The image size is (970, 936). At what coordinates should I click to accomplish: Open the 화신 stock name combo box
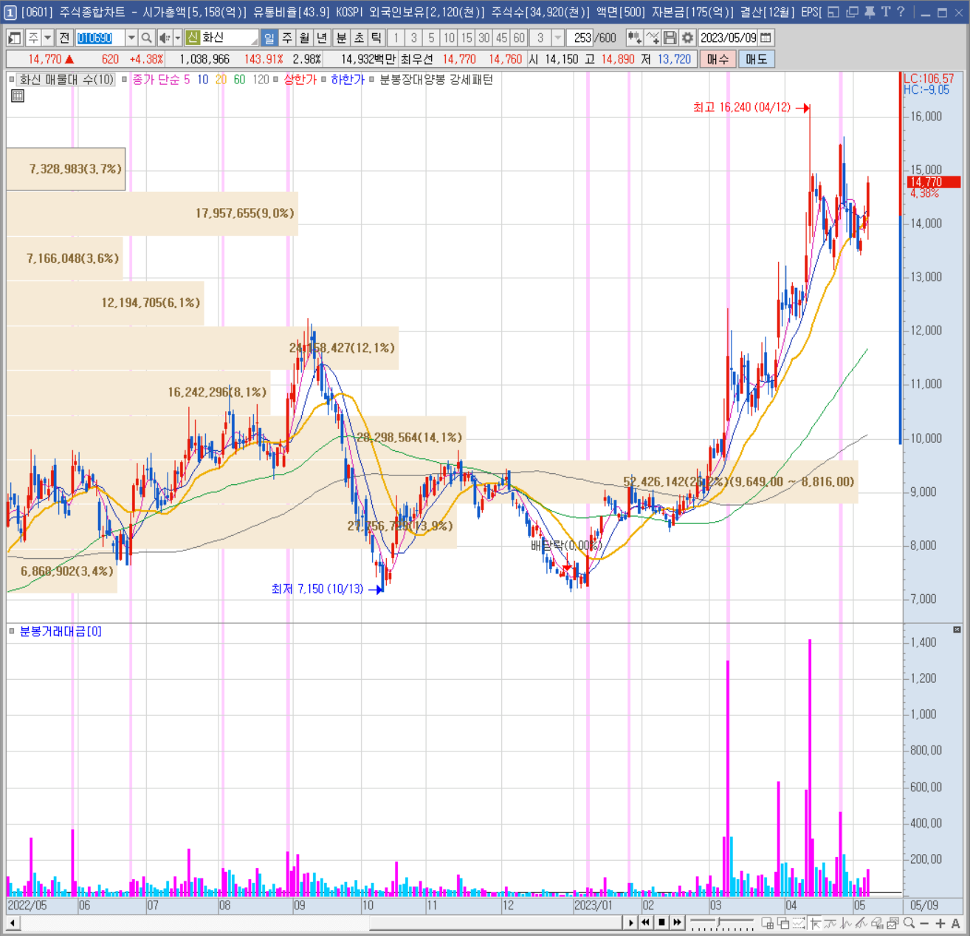coord(221,38)
